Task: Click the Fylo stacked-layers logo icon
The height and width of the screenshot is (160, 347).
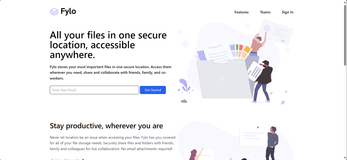Action: tap(54, 12)
